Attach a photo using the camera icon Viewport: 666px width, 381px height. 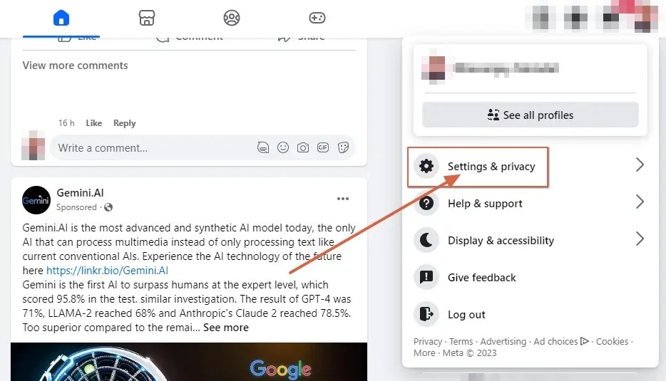point(303,147)
